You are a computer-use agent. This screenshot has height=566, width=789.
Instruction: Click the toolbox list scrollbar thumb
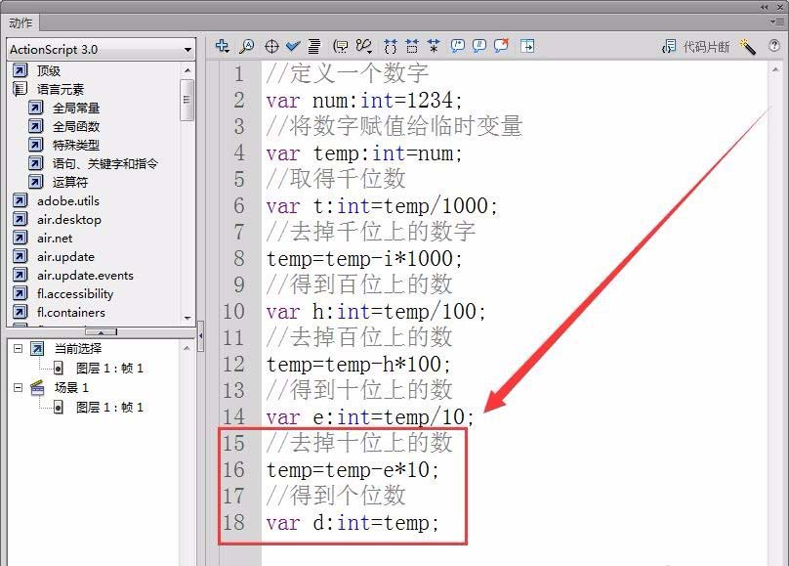click(187, 100)
